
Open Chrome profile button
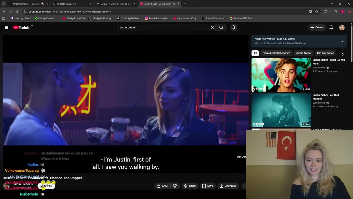(x=342, y=12)
